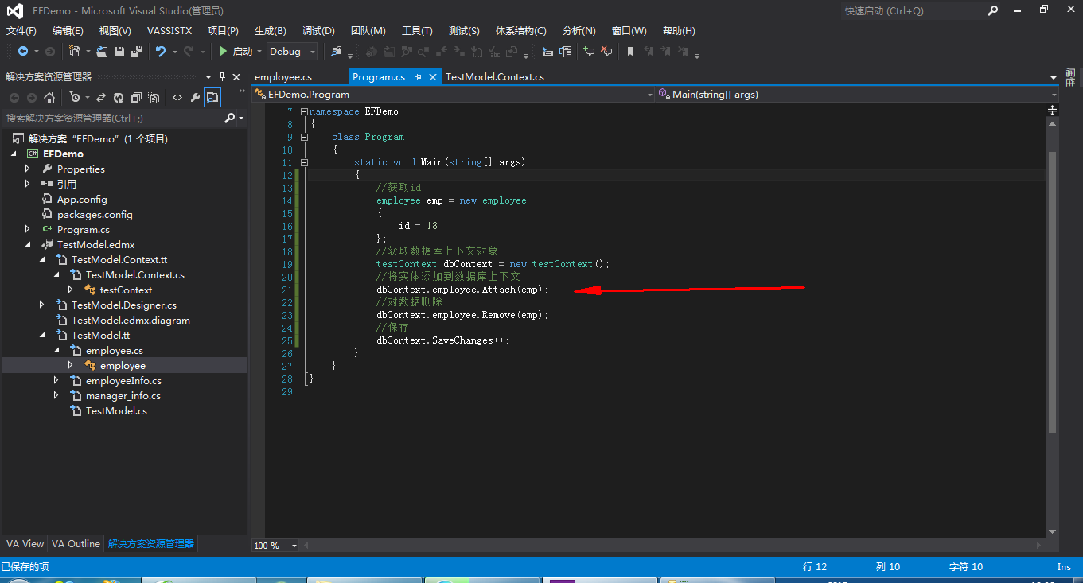This screenshot has height=583, width=1083.
Task: Collapse the namespace EFDemo code block
Action: [x=304, y=112]
